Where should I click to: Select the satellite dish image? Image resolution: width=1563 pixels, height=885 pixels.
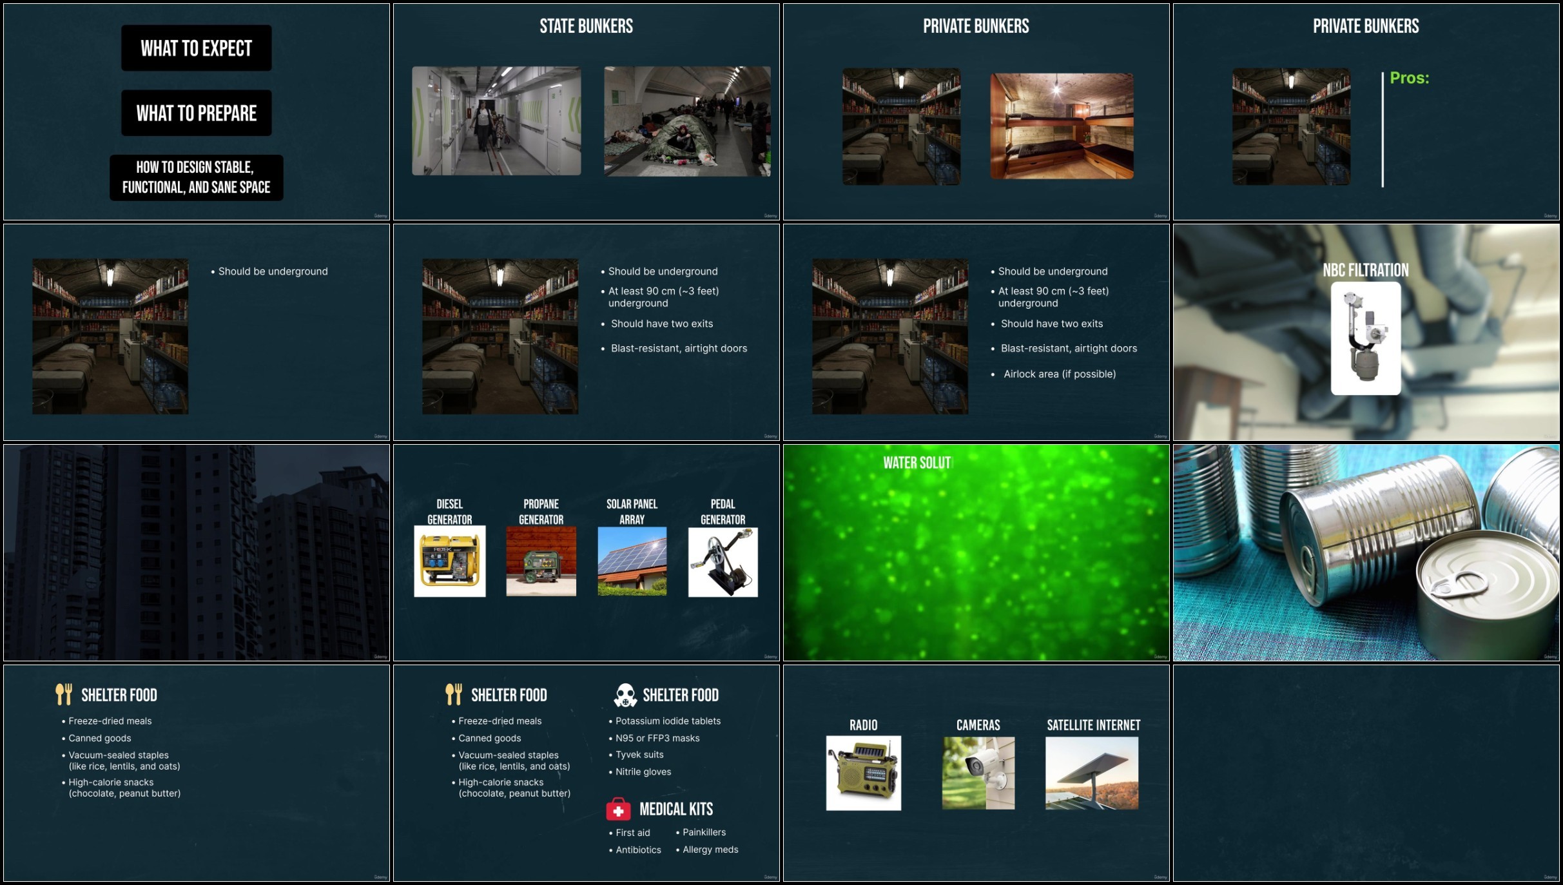pyautogui.click(x=1092, y=773)
